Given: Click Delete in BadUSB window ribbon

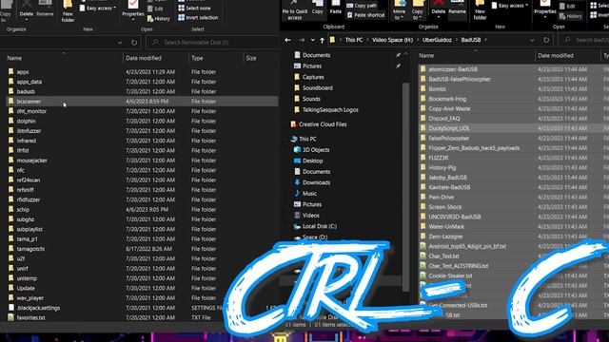Looking at the screenshot, I should coord(438,9).
